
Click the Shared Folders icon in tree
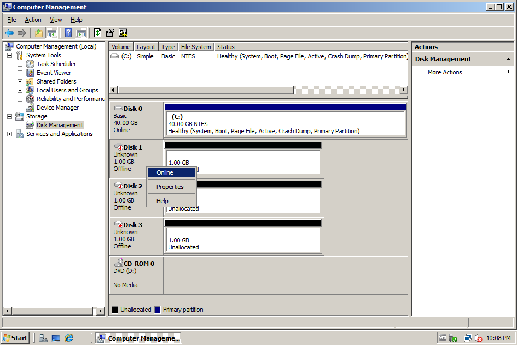30,81
